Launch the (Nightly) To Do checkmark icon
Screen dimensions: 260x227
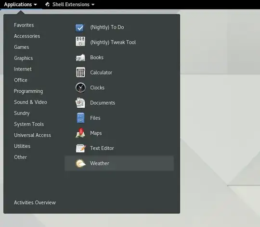[x=80, y=28]
